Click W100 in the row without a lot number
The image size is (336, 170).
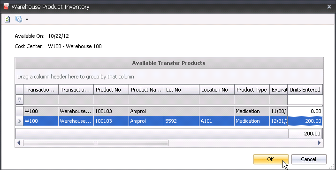point(41,111)
